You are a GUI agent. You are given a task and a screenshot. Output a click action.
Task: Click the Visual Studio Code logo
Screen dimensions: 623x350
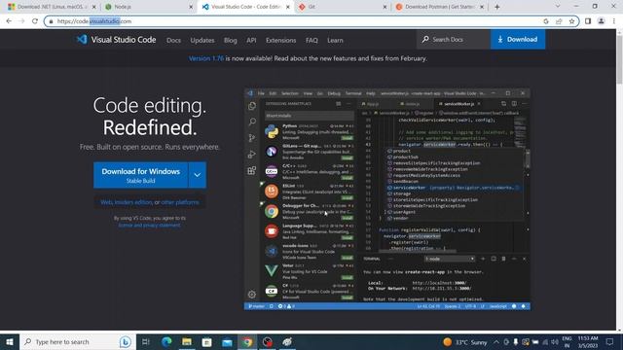pos(116,39)
